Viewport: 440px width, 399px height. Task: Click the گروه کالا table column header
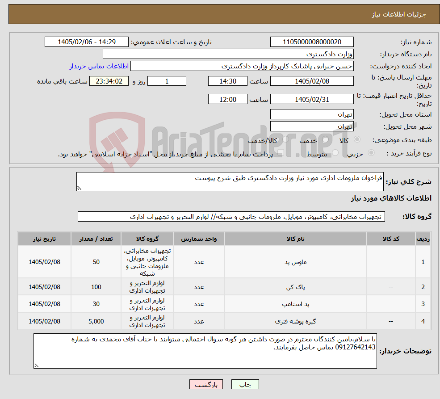pyautogui.click(x=147, y=239)
